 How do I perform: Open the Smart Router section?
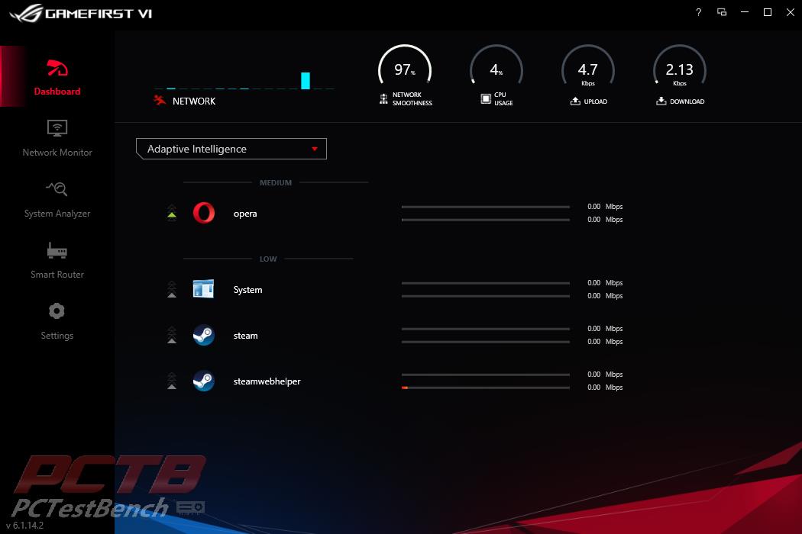coord(57,259)
